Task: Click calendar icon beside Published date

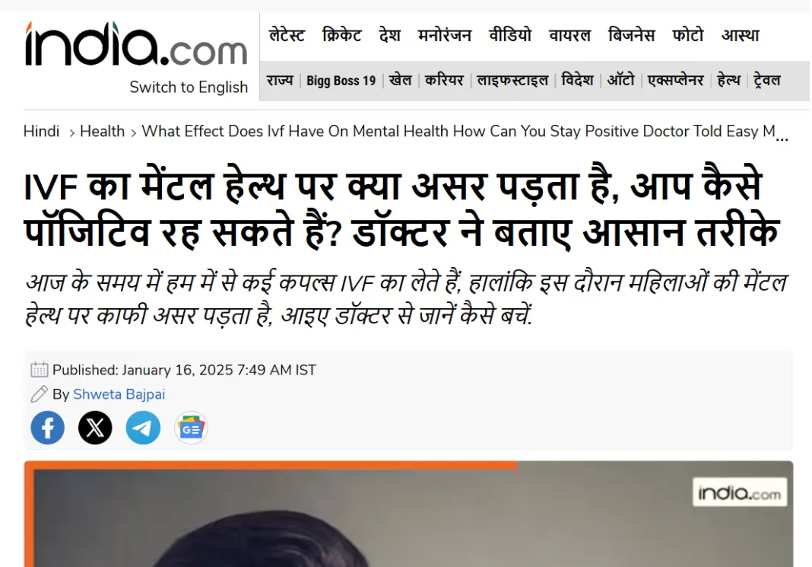Action: [40, 370]
